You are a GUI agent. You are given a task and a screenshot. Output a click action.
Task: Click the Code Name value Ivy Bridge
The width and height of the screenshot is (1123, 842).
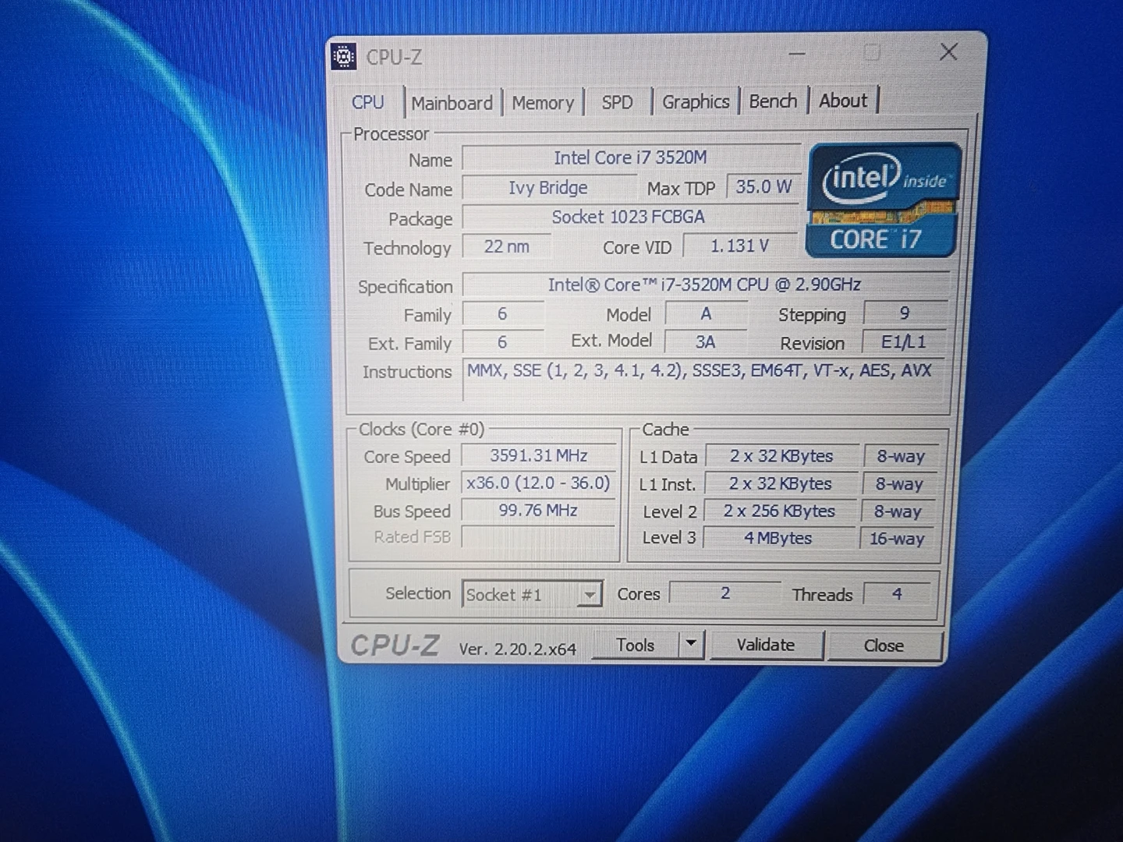click(x=548, y=188)
